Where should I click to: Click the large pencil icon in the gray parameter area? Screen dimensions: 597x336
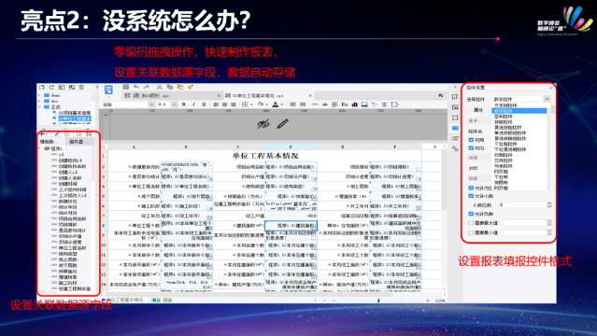coord(282,124)
